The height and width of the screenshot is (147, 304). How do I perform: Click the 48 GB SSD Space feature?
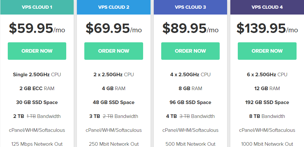coord(114,102)
